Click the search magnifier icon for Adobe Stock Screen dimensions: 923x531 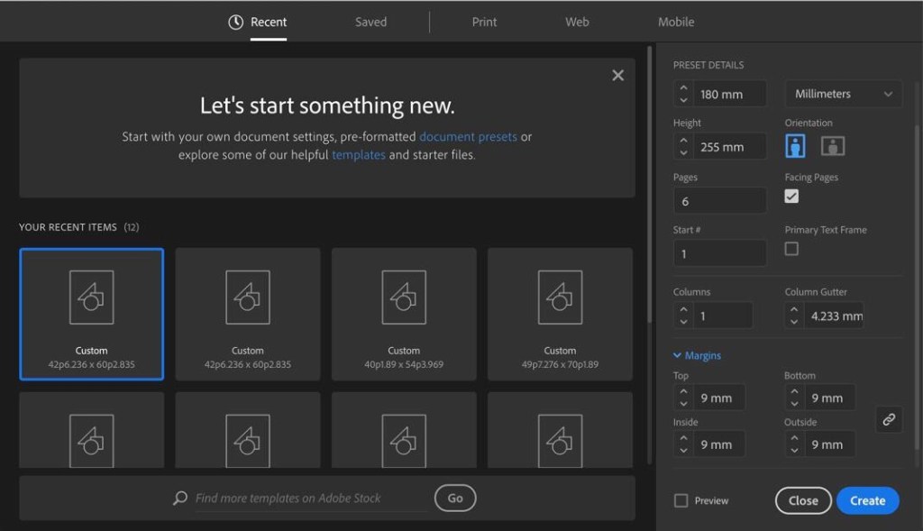pos(180,499)
